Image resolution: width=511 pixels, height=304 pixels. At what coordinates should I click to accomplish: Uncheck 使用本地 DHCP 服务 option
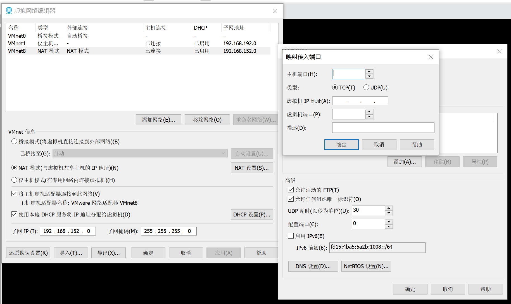(x=14, y=214)
